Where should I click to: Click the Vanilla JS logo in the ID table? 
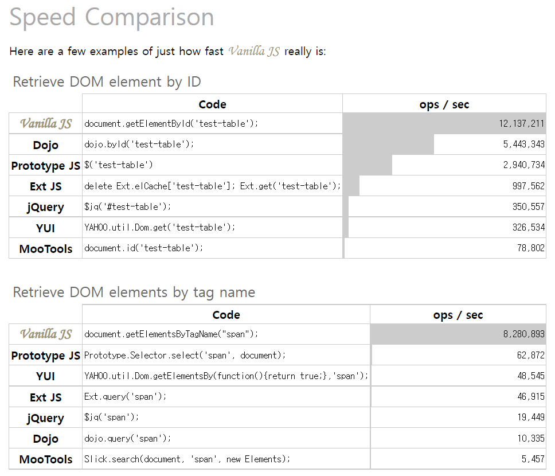pos(46,123)
